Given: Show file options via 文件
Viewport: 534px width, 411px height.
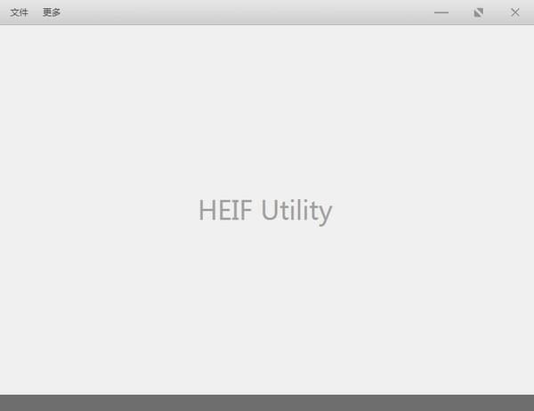Looking at the screenshot, I should [20, 12].
